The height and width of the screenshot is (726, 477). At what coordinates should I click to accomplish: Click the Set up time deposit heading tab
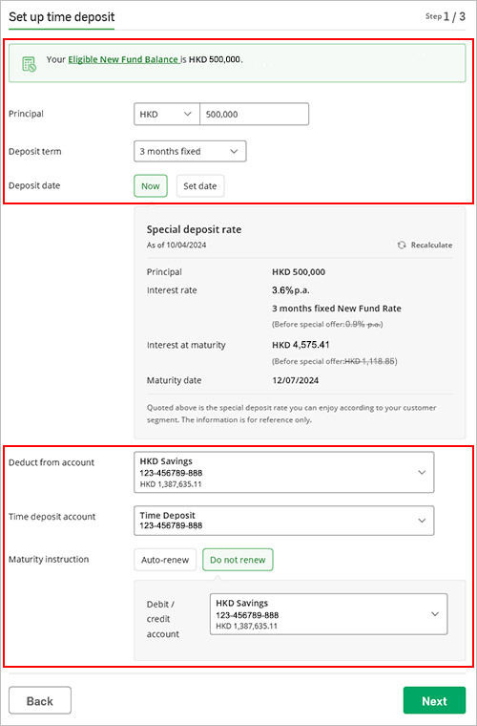click(x=61, y=17)
